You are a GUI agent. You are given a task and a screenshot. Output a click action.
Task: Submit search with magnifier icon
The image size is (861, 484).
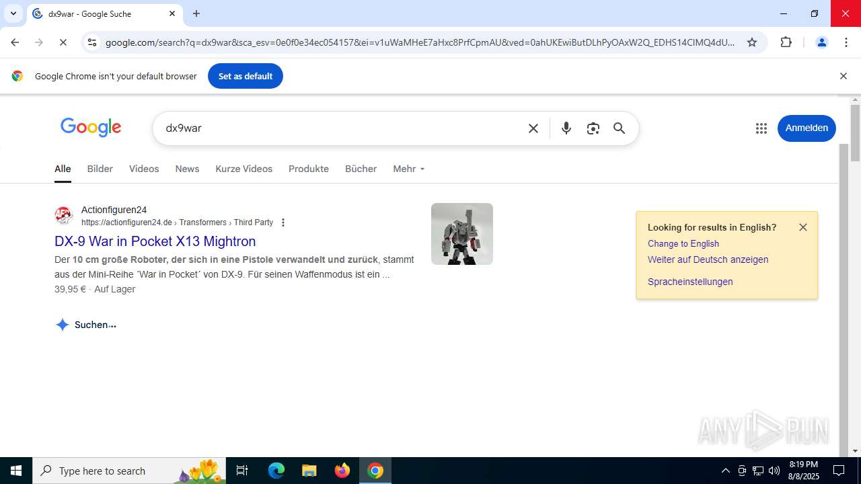[x=620, y=128]
